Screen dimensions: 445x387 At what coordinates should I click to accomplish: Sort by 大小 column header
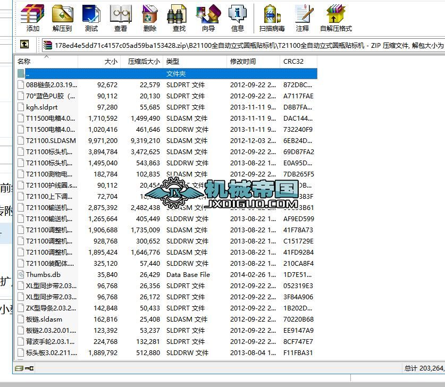(x=99, y=62)
